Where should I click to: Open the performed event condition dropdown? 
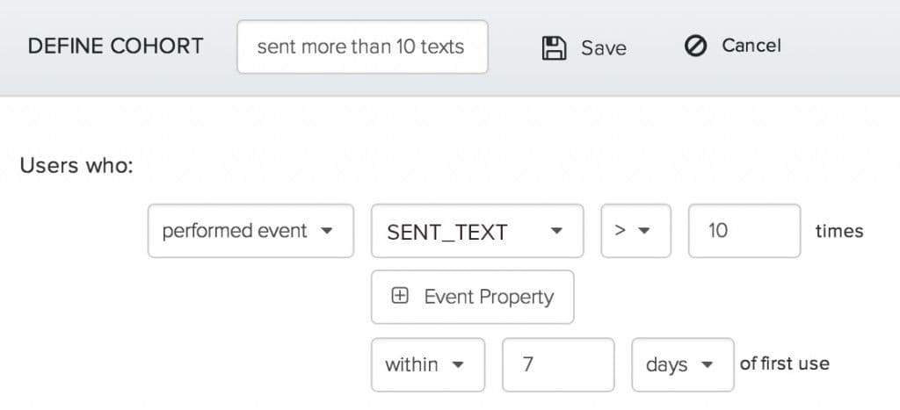tap(250, 232)
